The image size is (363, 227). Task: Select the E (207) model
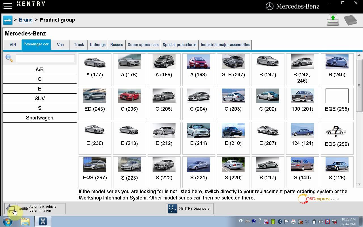click(268, 138)
